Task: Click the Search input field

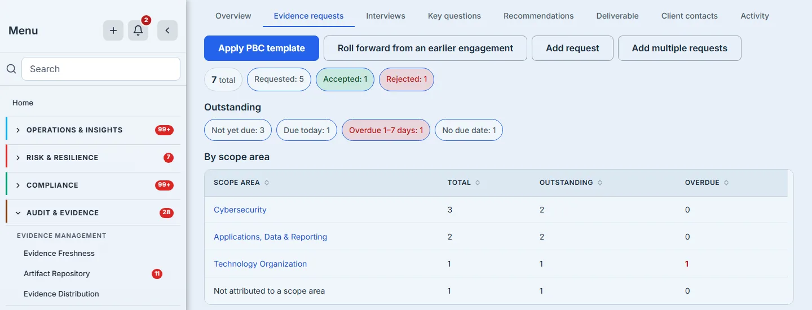Action: (101, 69)
